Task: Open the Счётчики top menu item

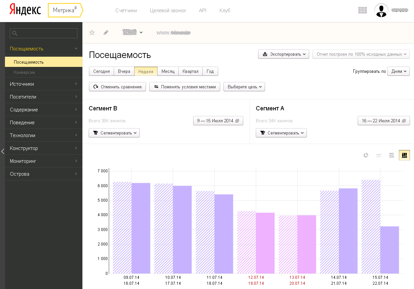Action: [x=126, y=11]
